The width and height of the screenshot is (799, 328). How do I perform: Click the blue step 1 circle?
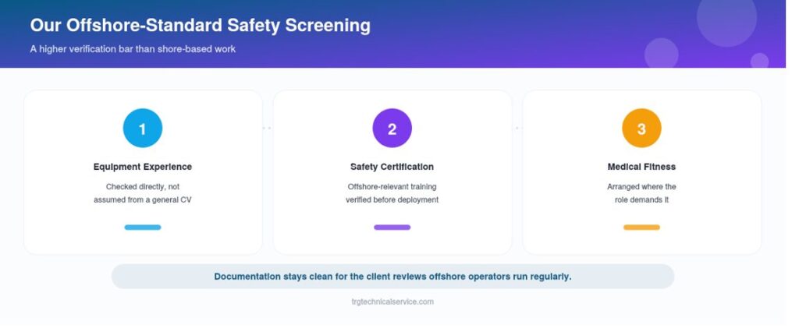tap(143, 128)
